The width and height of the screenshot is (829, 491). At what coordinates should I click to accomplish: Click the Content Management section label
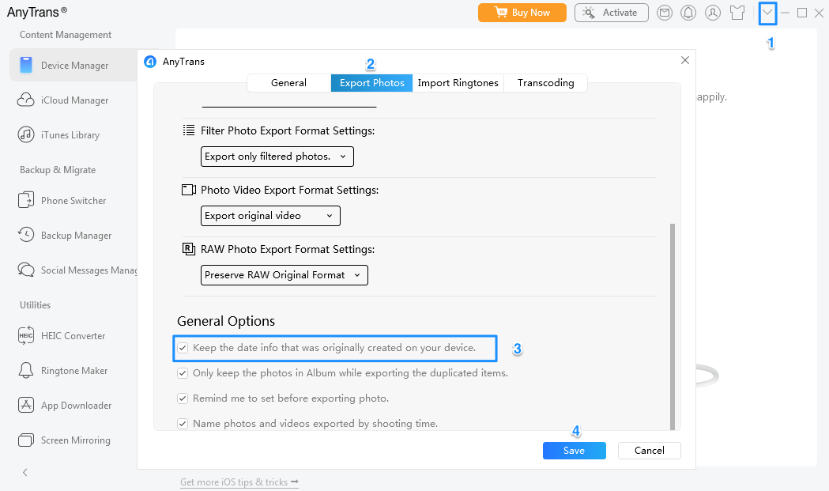tap(66, 35)
